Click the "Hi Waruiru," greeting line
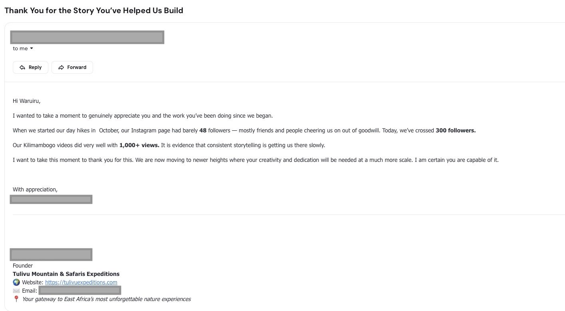Screen dimensions: 565x311 coord(27,101)
